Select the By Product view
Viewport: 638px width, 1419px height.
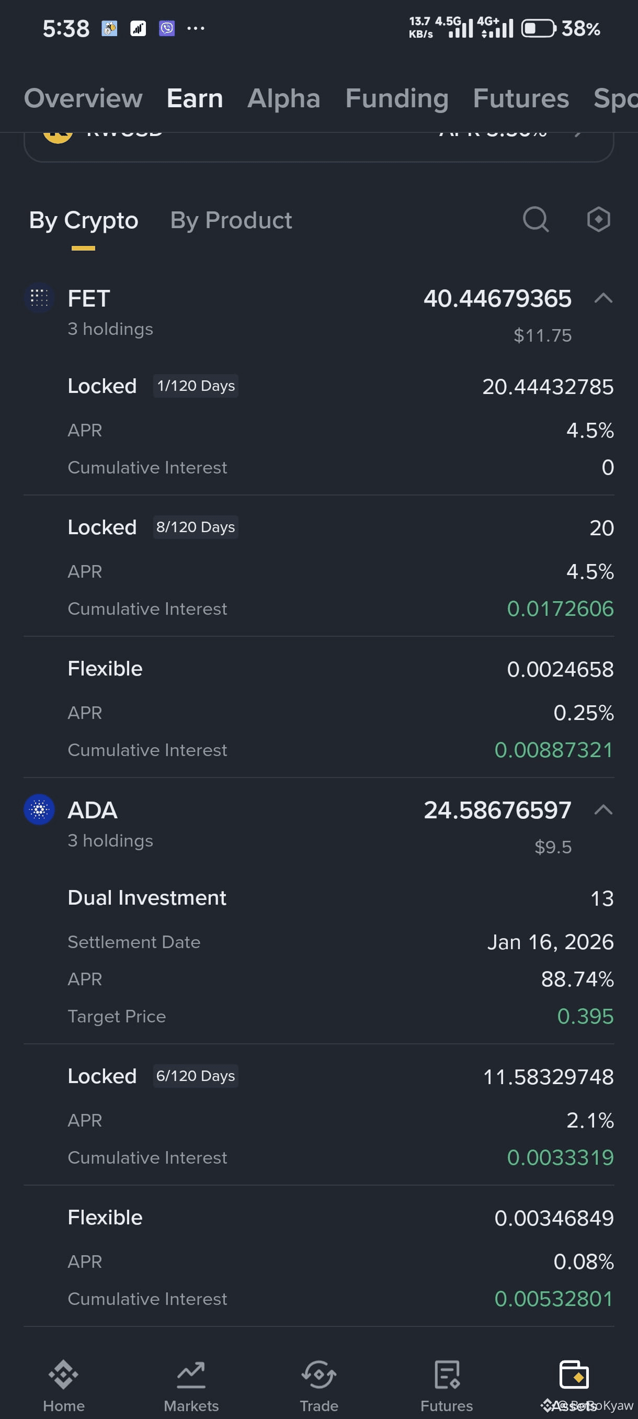[231, 220]
